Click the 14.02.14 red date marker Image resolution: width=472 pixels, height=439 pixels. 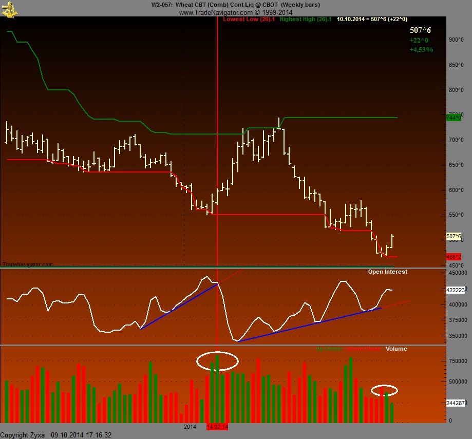pos(217,427)
